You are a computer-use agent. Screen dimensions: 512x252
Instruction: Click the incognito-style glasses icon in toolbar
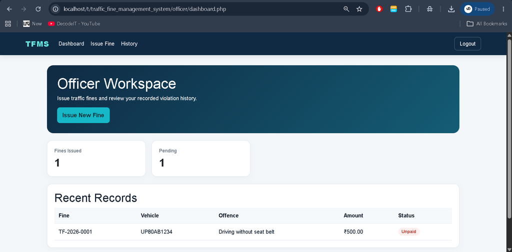click(429, 9)
